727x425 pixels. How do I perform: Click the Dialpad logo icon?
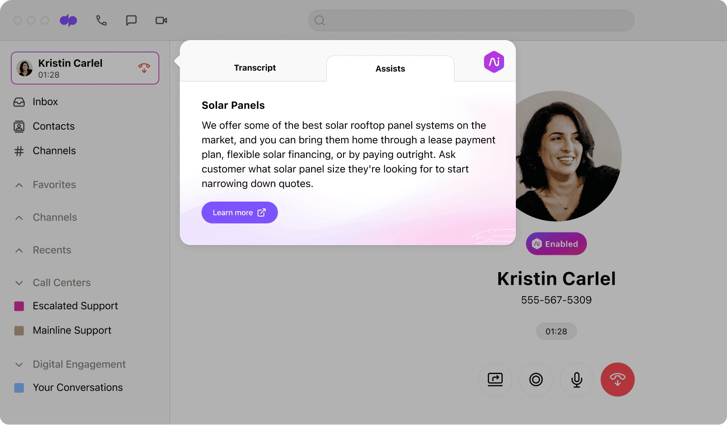point(68,20)
